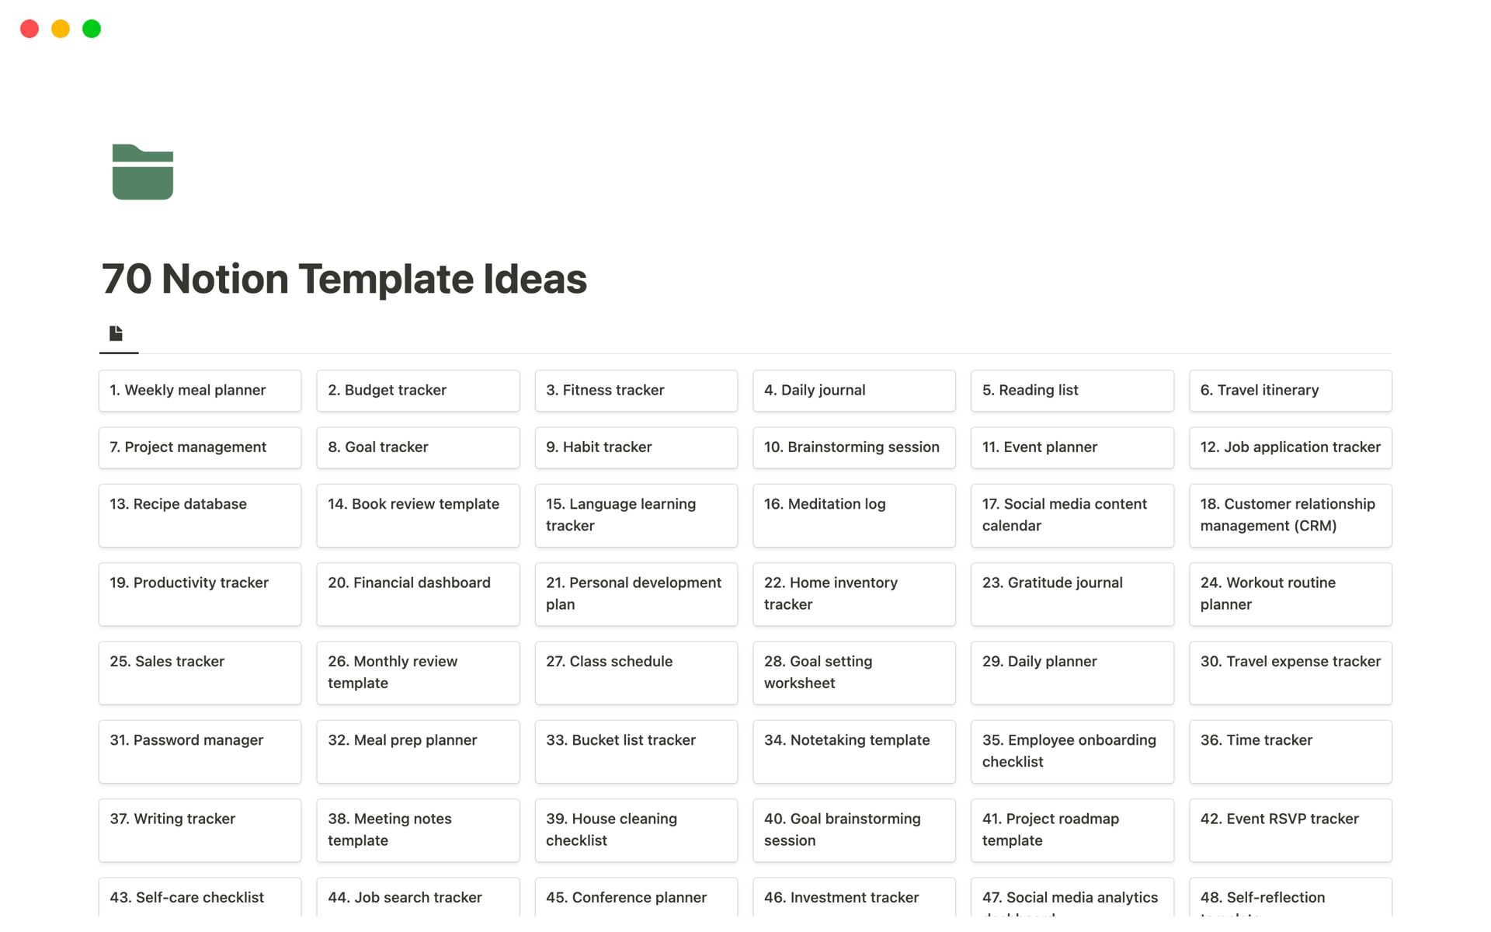Open the Financial dashboard card

[418, 593]
